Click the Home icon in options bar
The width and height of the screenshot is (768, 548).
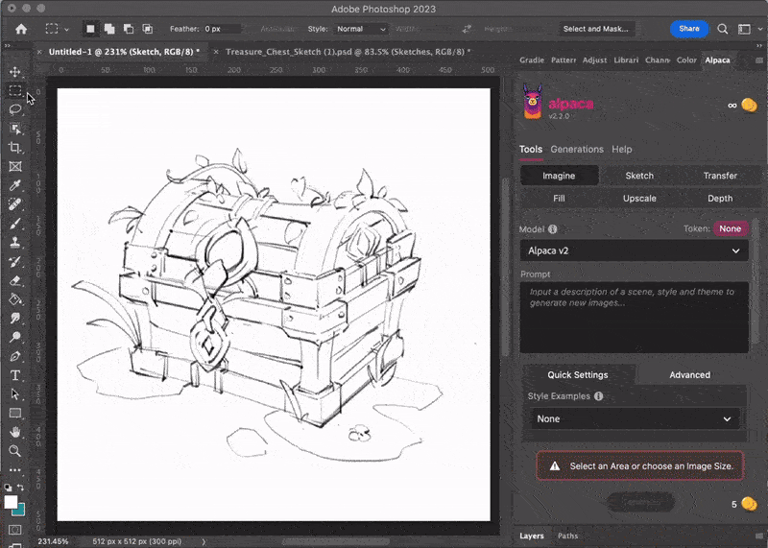20,29
